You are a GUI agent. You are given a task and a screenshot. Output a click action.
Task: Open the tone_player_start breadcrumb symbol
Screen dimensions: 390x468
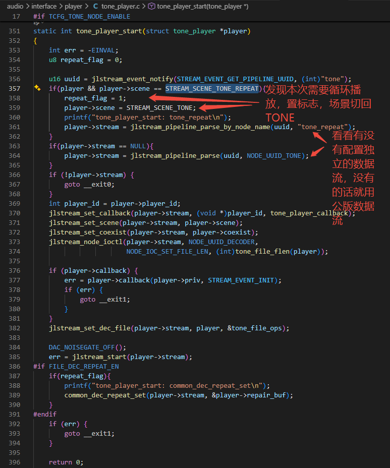point(203,6)
